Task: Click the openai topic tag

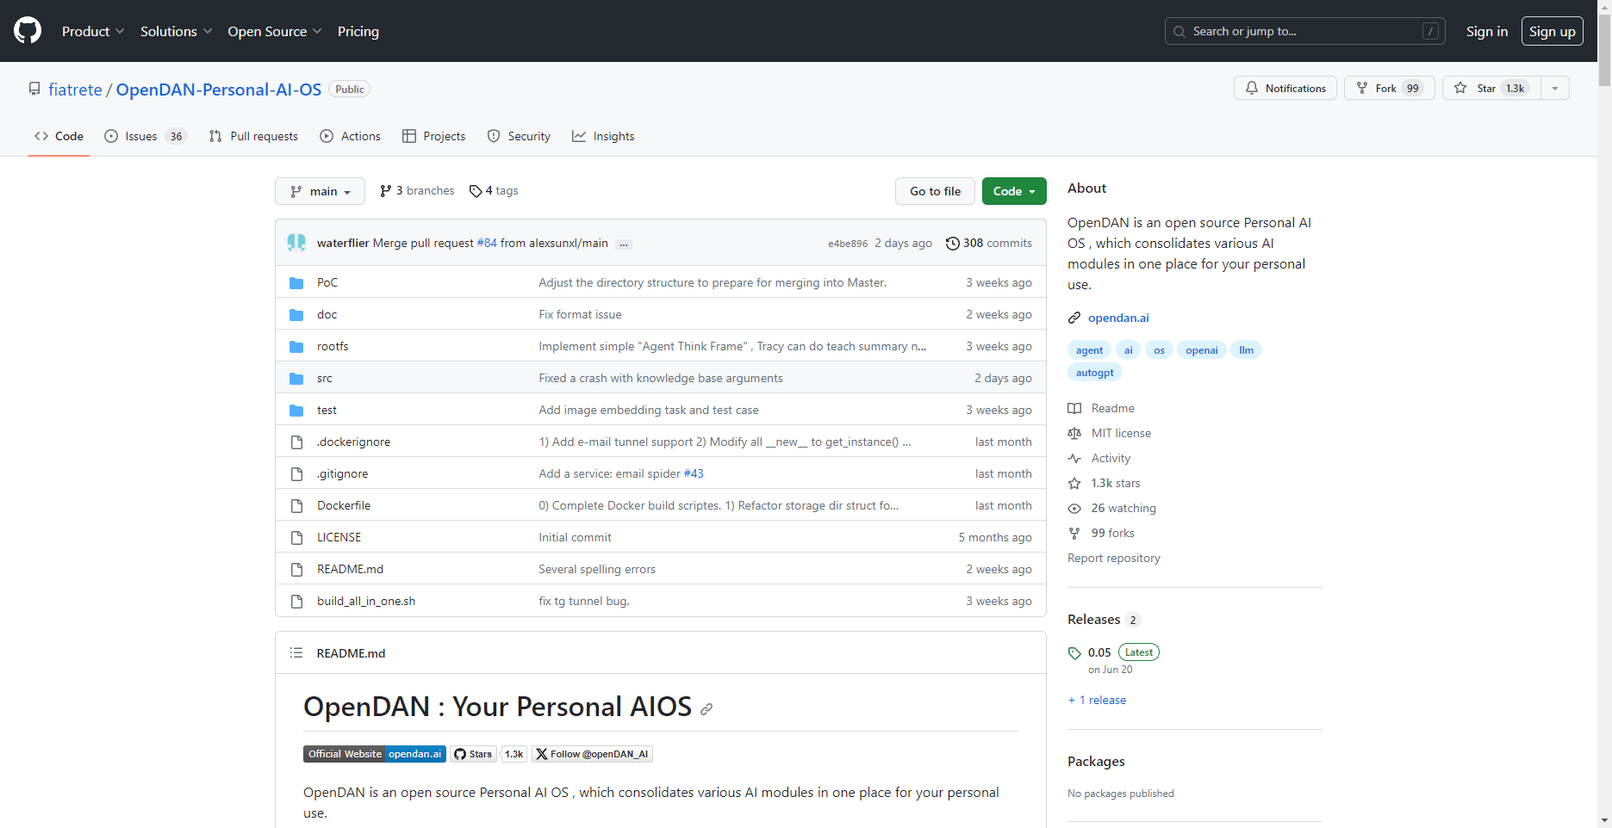Action: tap(1202, 350)
